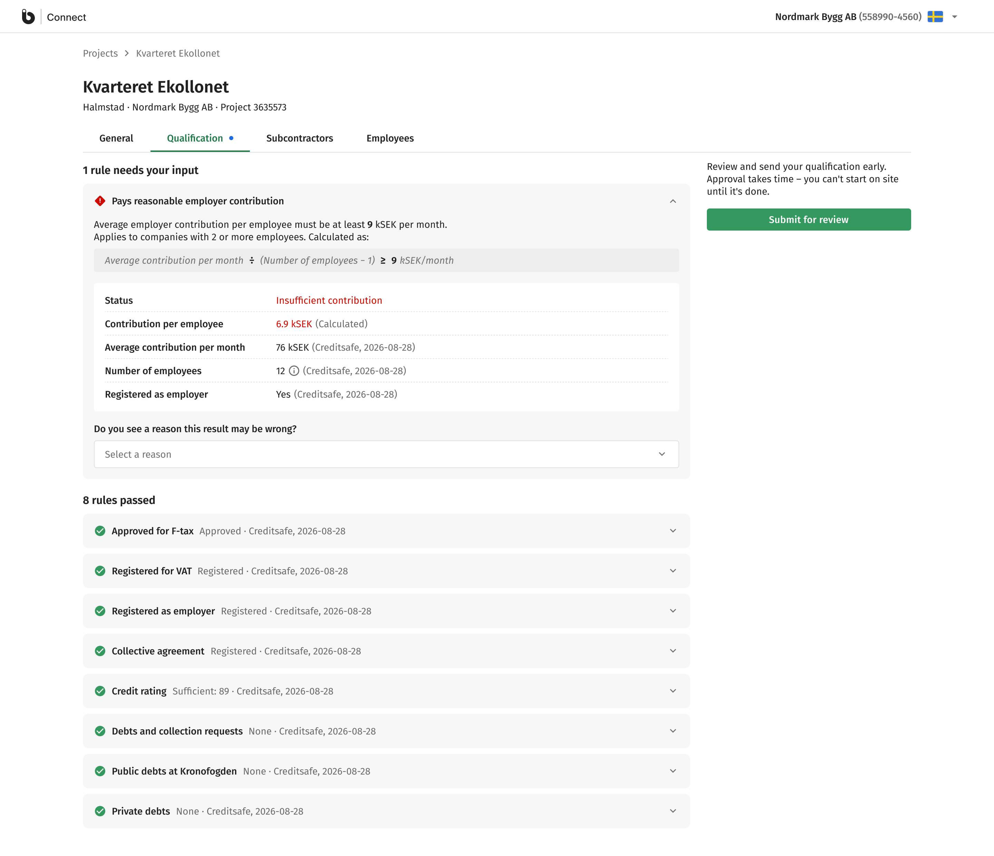Select the Qualification tab
The image size is (994, 856).
[200, 138]
